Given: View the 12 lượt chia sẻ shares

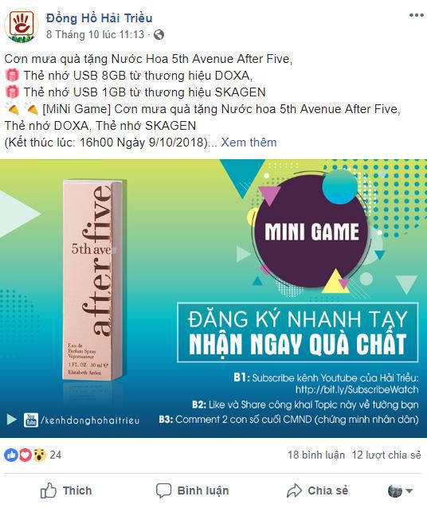Looking at the screenshot, I should pos(386,455).
